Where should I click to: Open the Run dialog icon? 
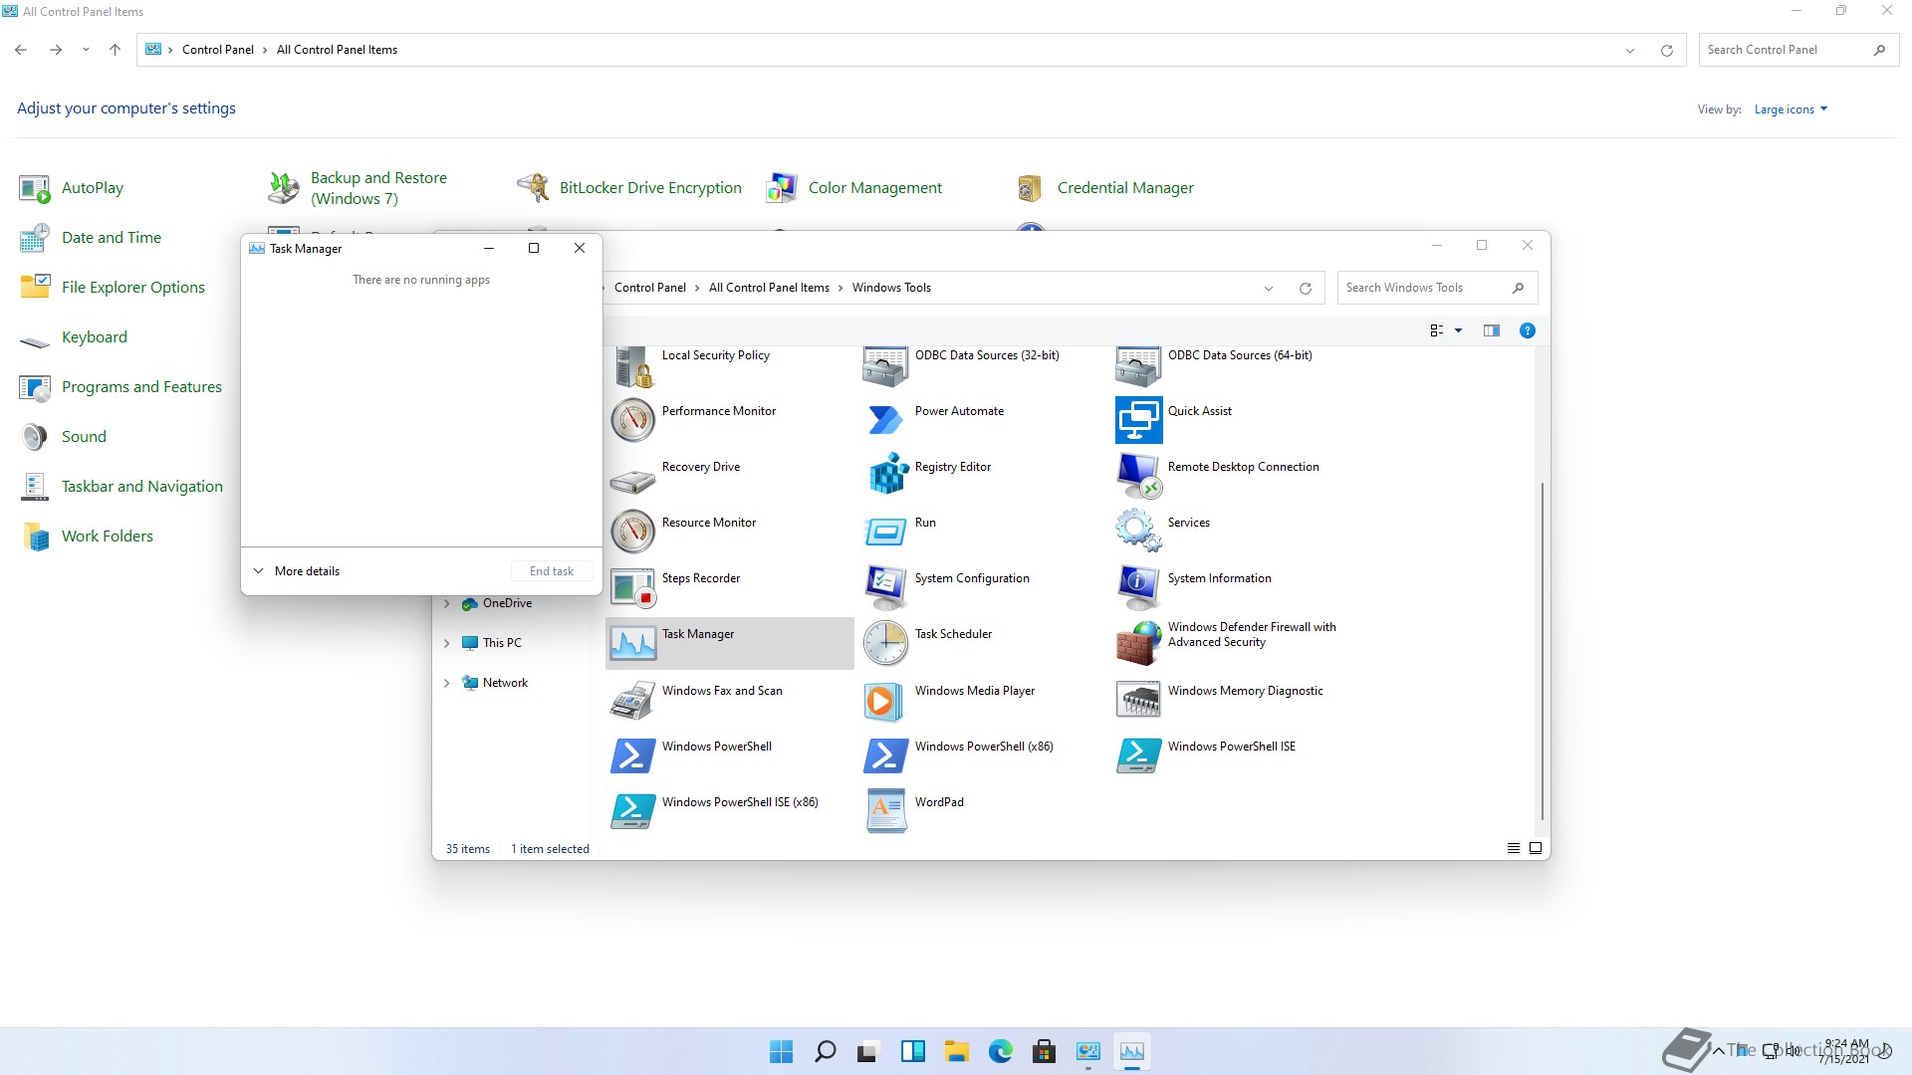coord(886,532)
